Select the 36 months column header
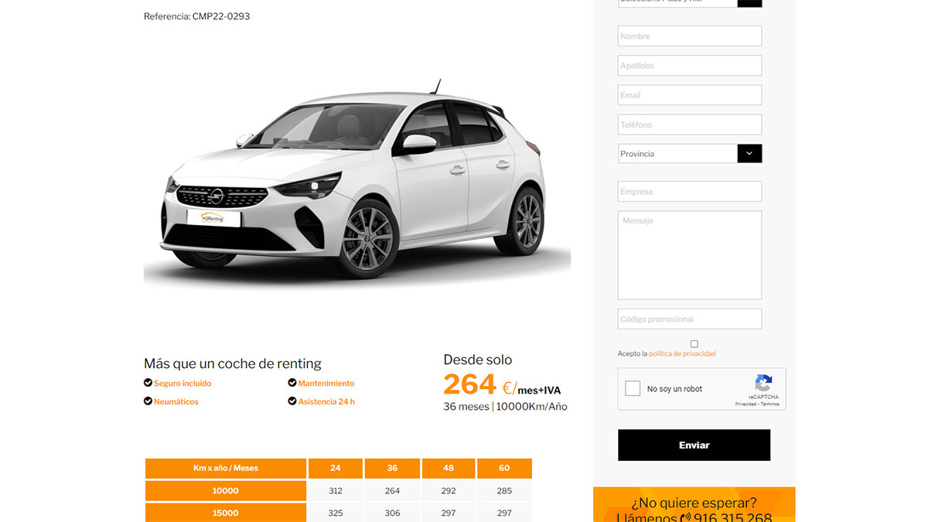 click(x=392, y=468)
